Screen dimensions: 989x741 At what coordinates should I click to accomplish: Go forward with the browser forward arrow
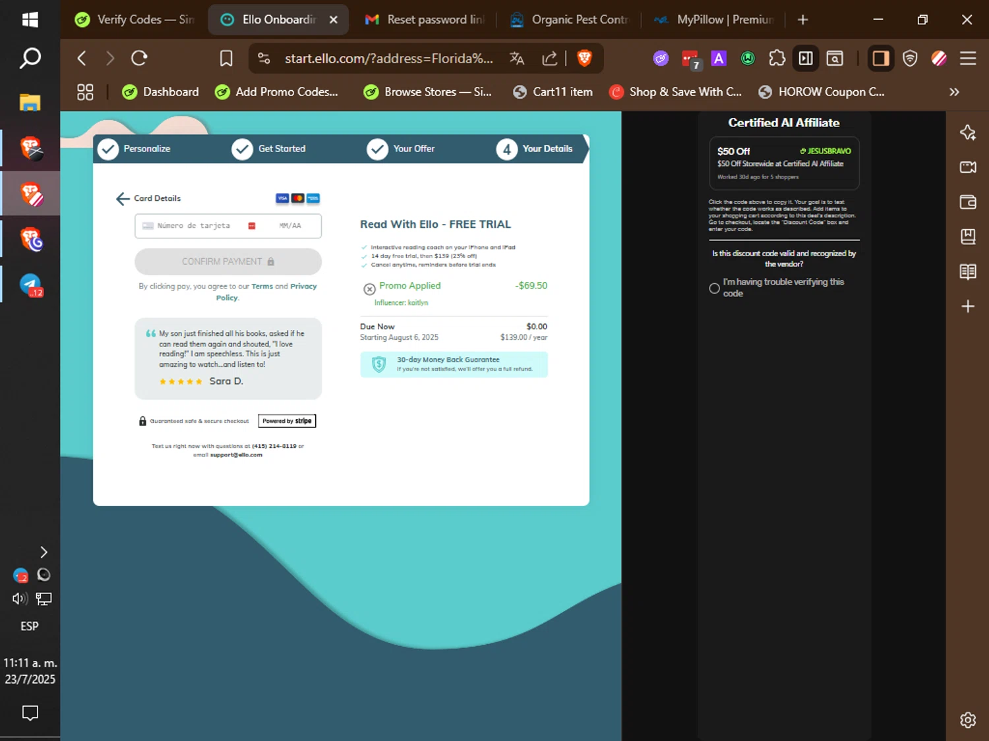point(110,59)
